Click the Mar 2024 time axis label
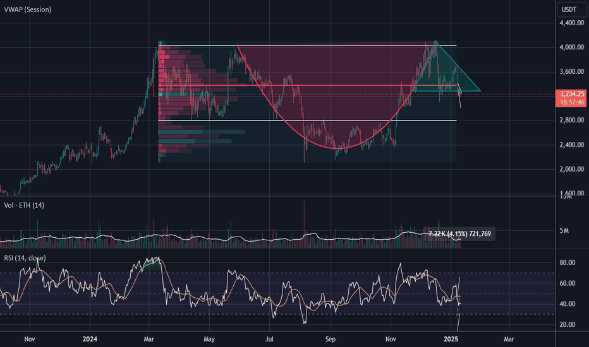589x347 pixels. (x=149, y=339)
